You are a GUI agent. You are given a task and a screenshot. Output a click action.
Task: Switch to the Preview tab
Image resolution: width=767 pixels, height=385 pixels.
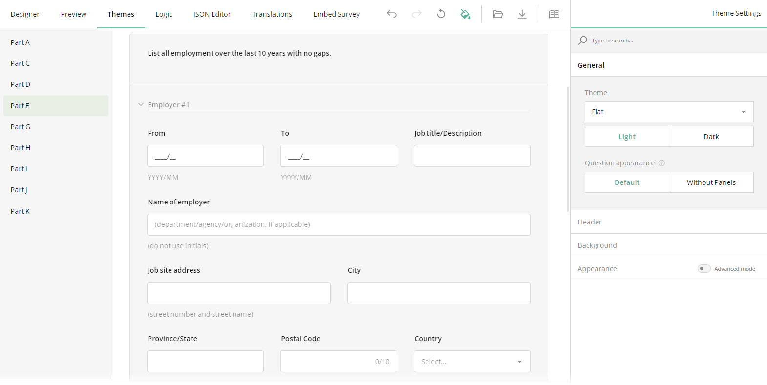(x=74, y=14)
